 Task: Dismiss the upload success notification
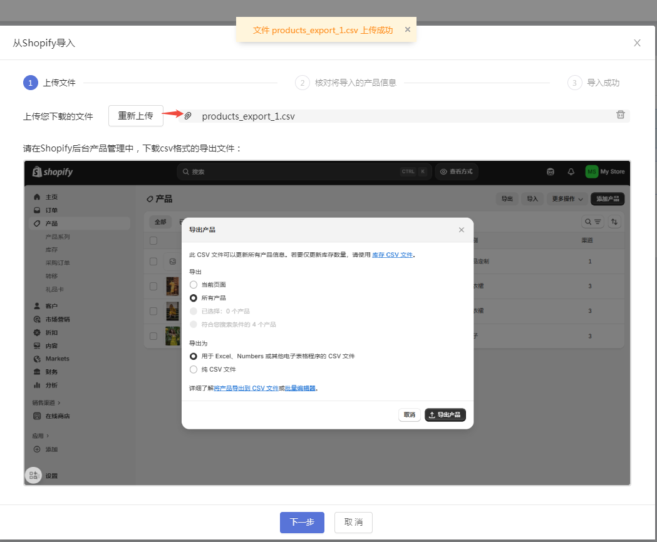pos(407,29)
